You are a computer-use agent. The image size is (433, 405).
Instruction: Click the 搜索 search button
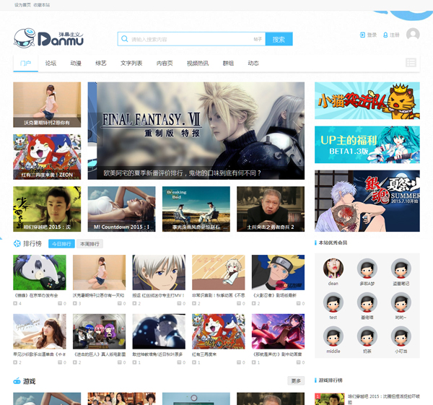(279, 39)
